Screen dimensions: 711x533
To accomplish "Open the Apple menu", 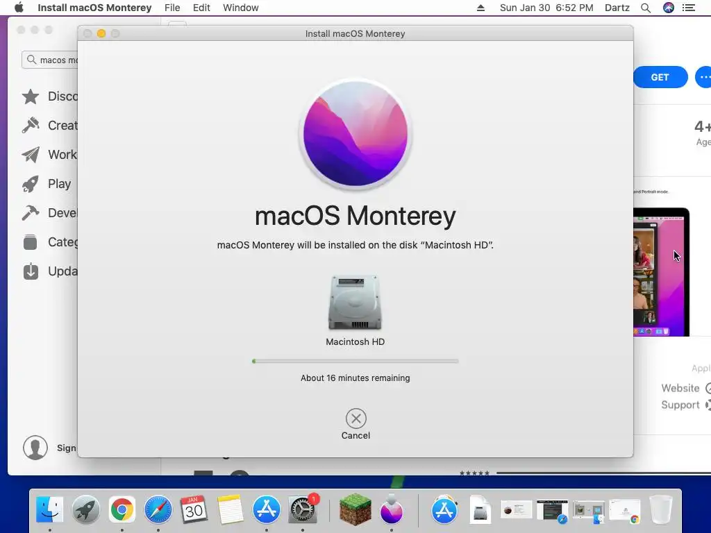I will coord(19,8).
